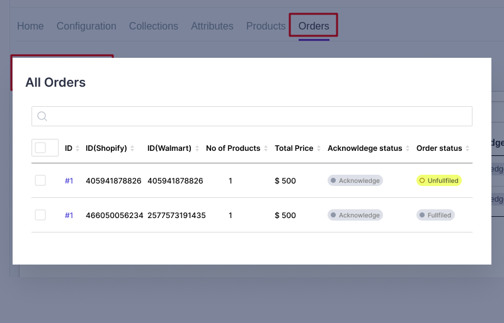Click the yellow Unfullfiled status badge
Viewport: 504px width, 323px height.
pos(438,180)
